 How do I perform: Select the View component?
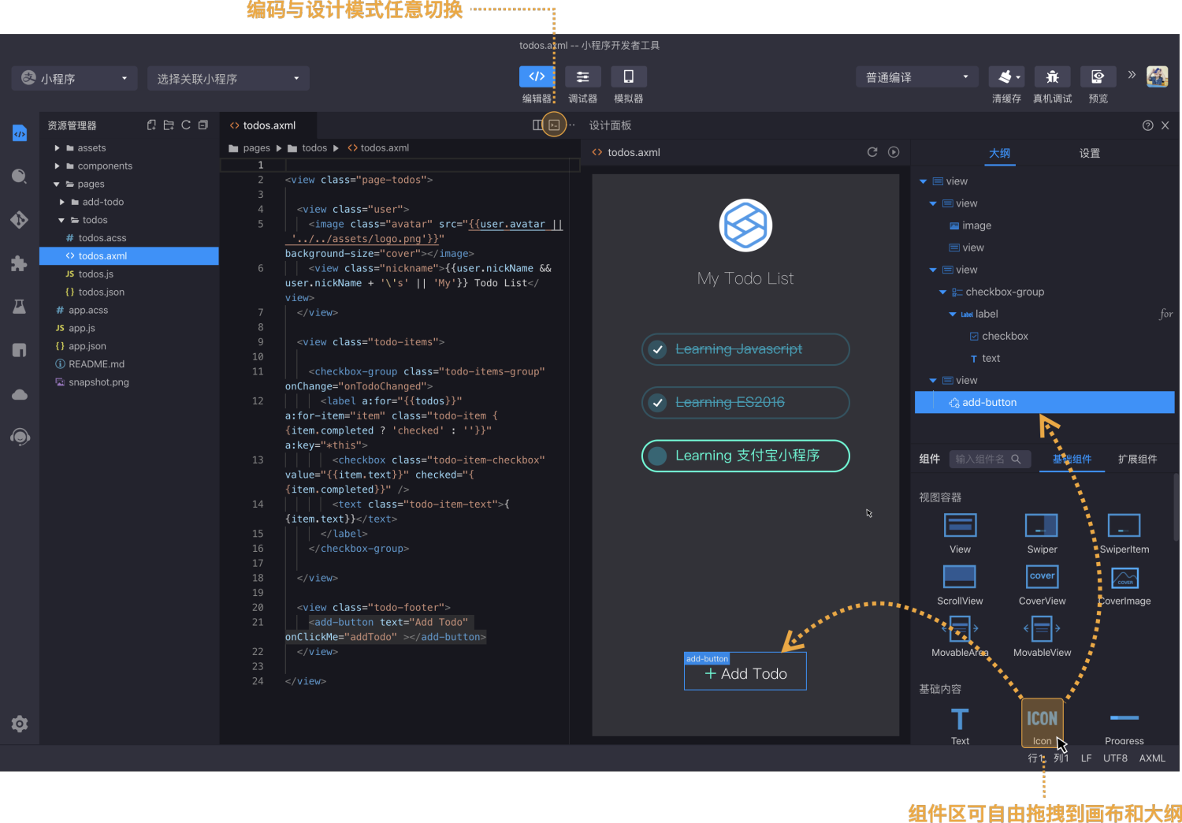click(x=960, y=533)
